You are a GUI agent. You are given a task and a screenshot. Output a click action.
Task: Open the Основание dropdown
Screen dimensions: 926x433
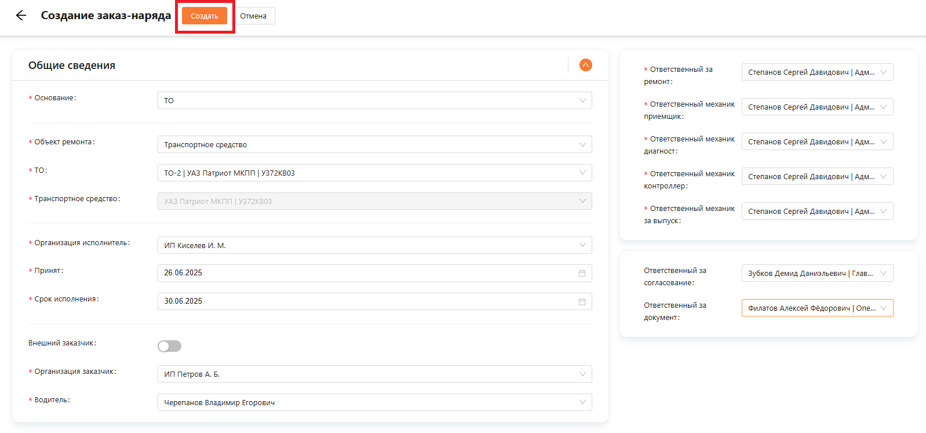click(374, 101)
